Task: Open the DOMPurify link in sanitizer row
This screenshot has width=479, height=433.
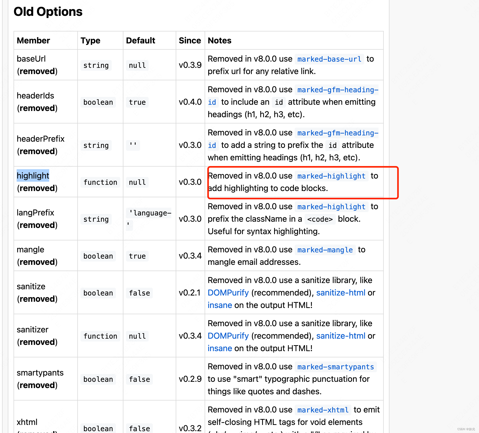Action: click(228, 336)
